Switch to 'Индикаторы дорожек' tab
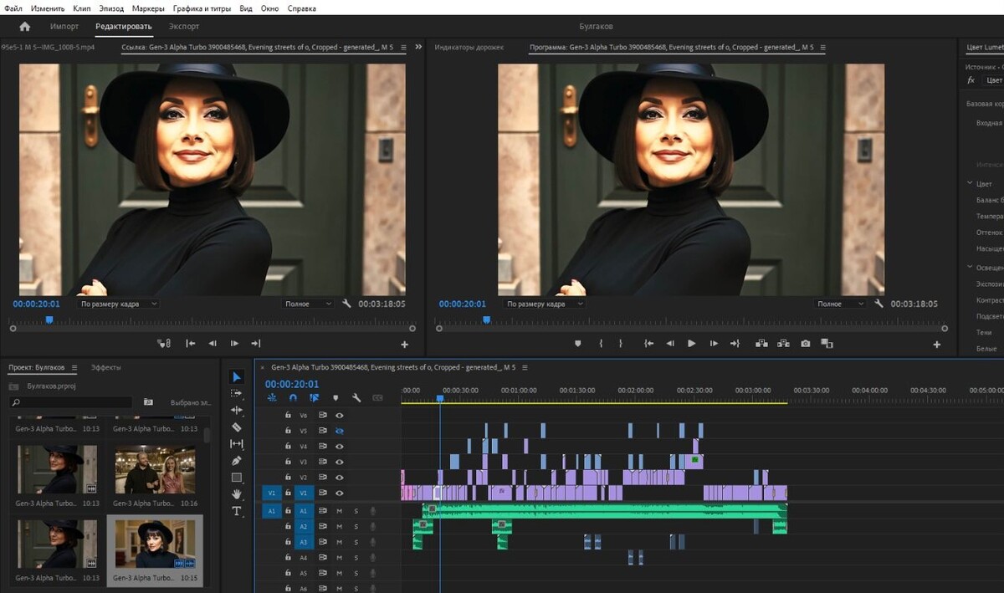Image resolution: width=1004 pixels, height=593 pixels. 469,47
